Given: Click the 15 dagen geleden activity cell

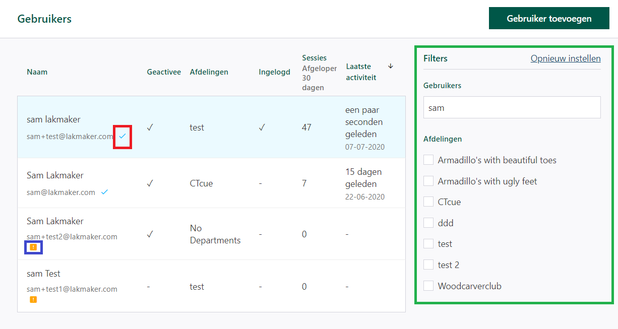Looking at the screenshot, I should (x=364, y=178).
